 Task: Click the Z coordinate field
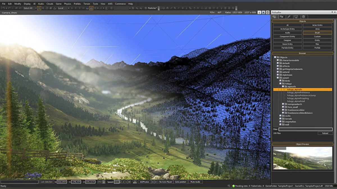90,182
